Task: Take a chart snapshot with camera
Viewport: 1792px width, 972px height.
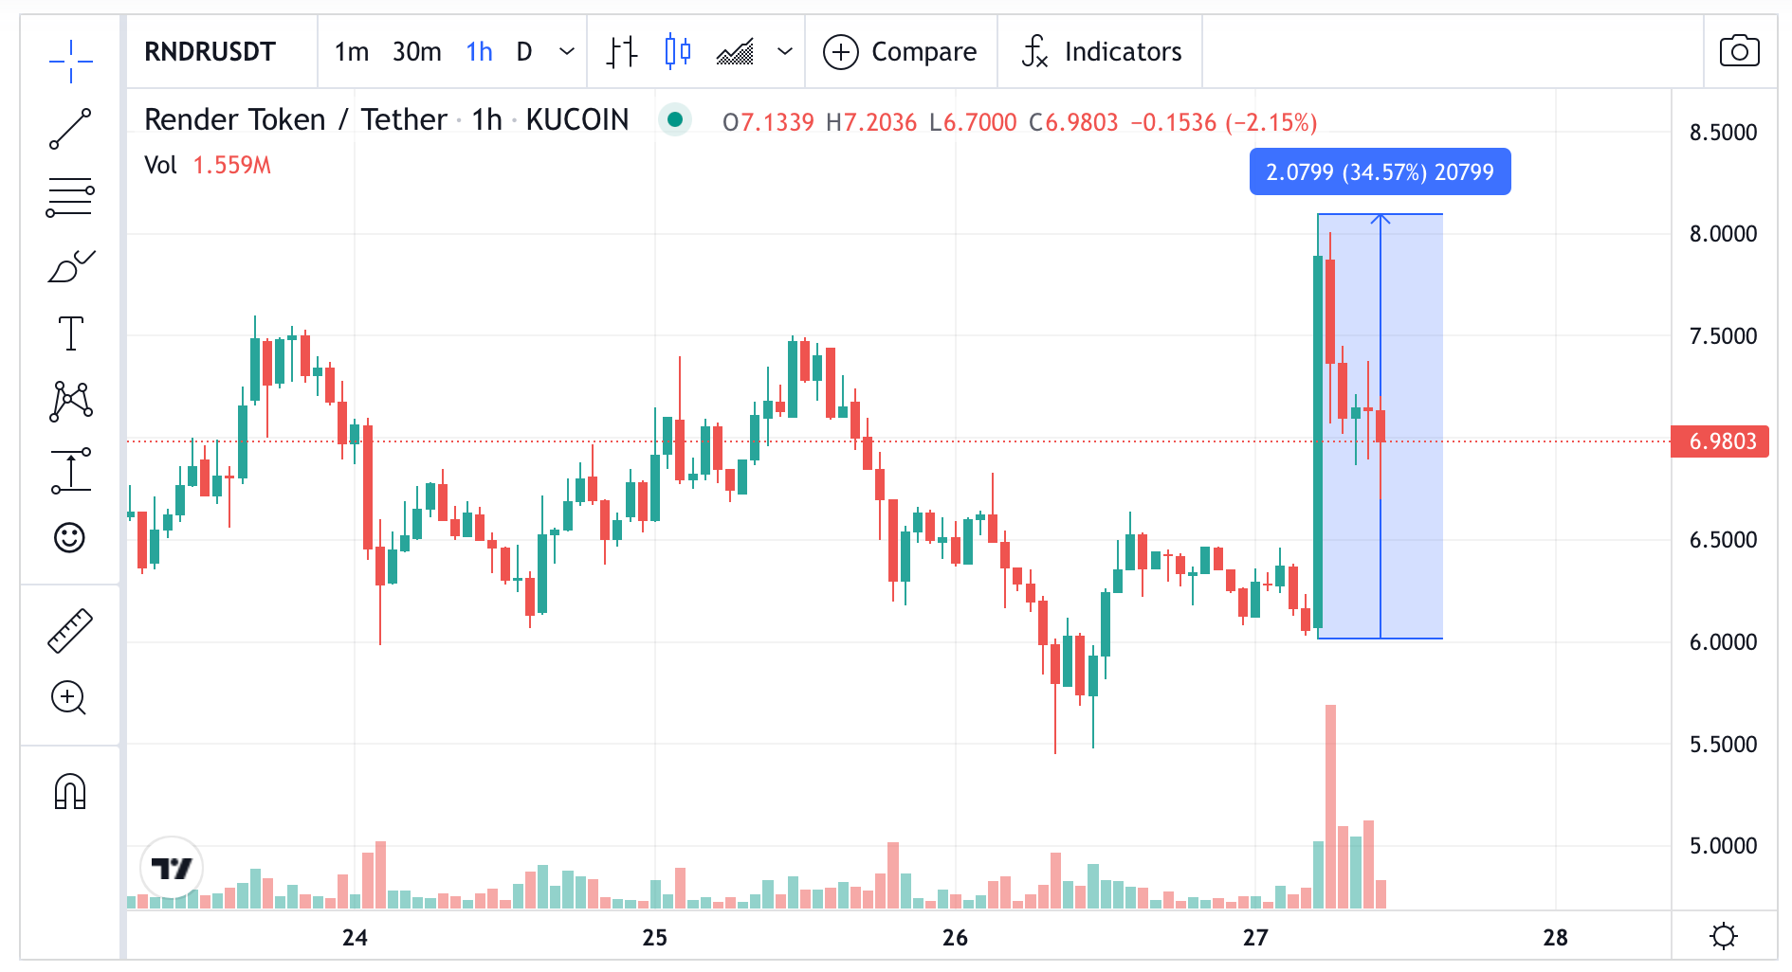Action: tap(1739, 51)
